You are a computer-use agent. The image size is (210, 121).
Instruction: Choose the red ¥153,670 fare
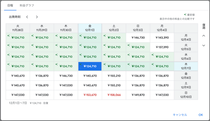[x=90, y=95]
